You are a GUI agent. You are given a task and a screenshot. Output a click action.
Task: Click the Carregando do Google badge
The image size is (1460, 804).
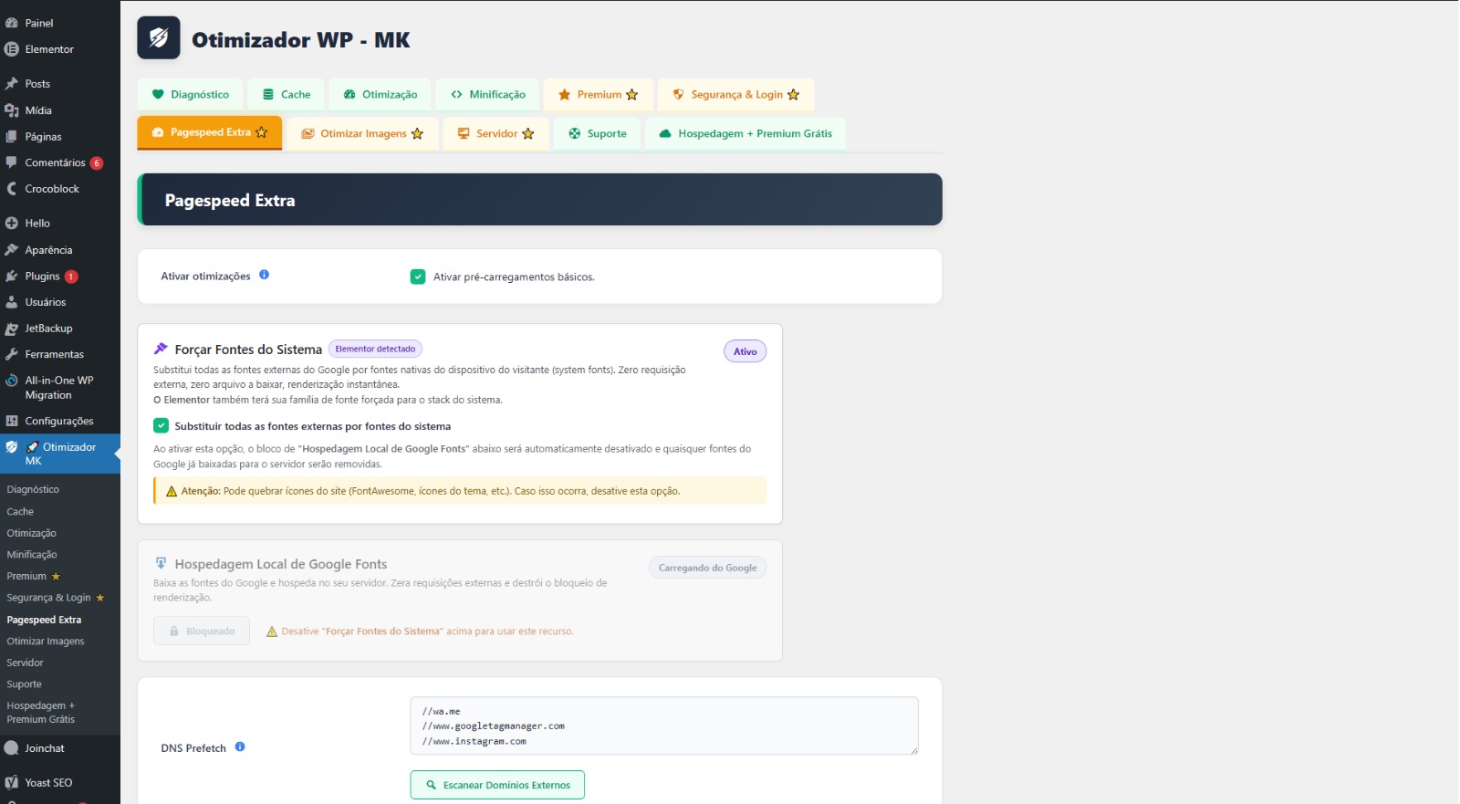click(707, 568)
